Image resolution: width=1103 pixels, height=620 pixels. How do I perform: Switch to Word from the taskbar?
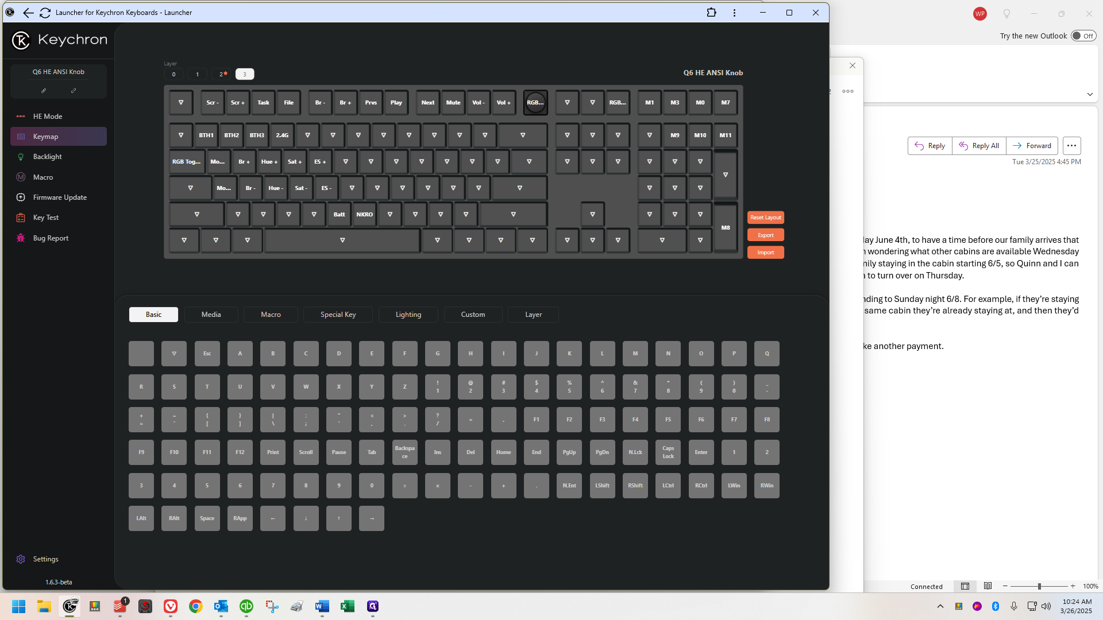pyautogui.click(x=322, y=606)
